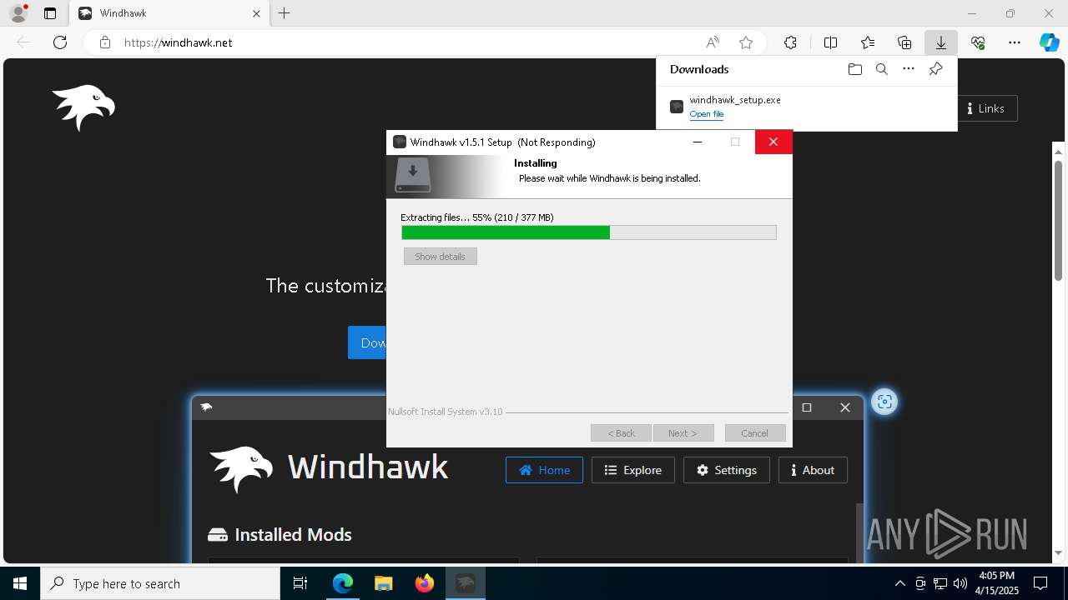The image size is (1068, 600).
Task: Toggle split screen icon
Action: tap(830, 42)
